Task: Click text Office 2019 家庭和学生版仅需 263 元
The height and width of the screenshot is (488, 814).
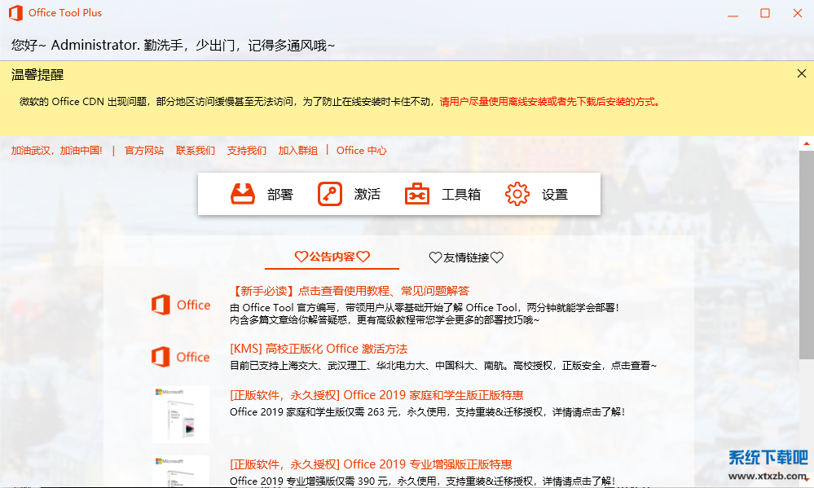Action: [x=427, y=411]
